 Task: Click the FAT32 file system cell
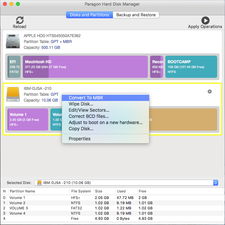[76, 208]
